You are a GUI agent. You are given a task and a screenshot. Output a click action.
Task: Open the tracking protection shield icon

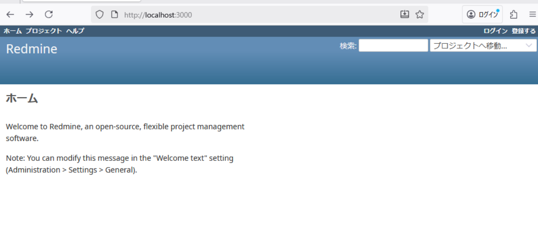(x=100, y=15)
